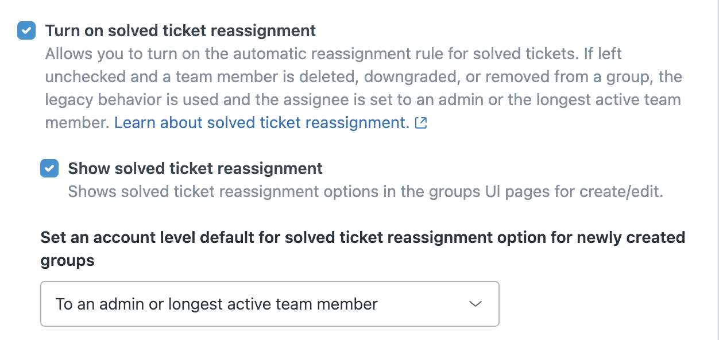This screenshot has width=719, height=340.
Task: Click the "Turn on solved ticket reassignment" label text
Action: click(180, 30)
